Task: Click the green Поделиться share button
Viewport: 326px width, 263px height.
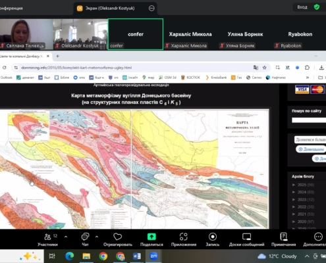Action: (151, 237)
